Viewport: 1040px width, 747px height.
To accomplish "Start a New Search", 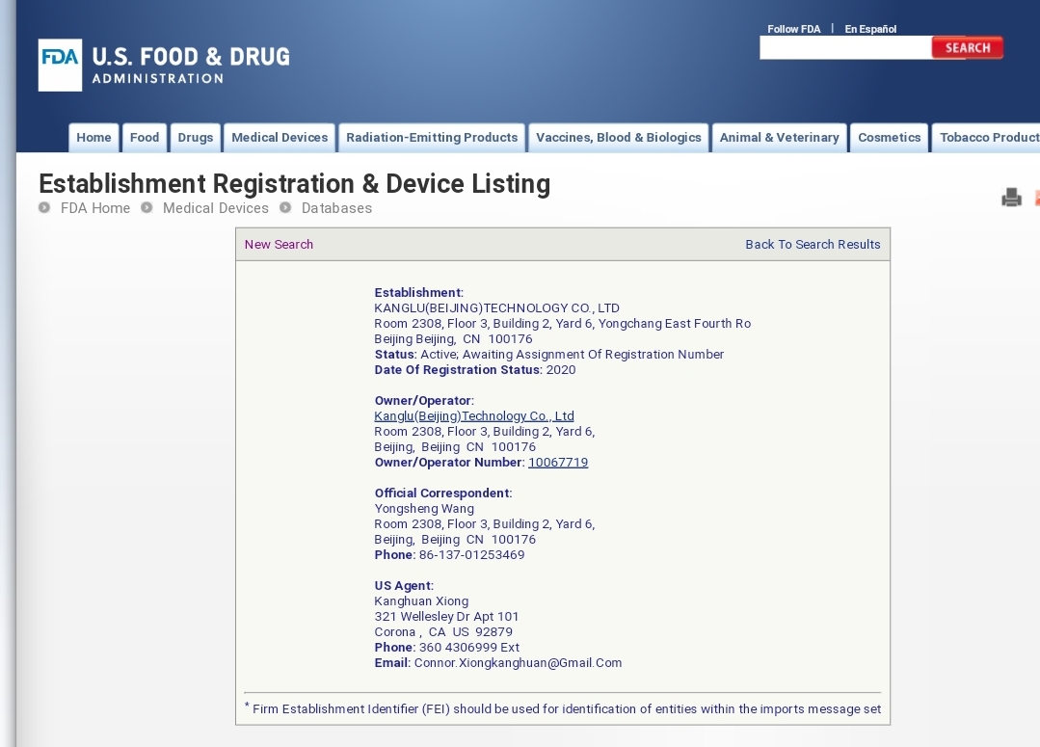I will pos(279,245).
